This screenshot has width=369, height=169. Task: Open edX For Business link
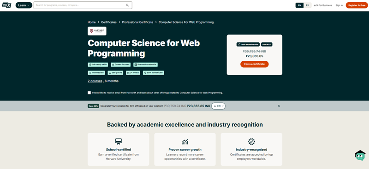click(323, 5)
